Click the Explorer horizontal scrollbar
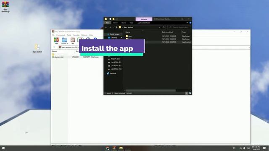The image size is (269, 151). pos(150,91)
